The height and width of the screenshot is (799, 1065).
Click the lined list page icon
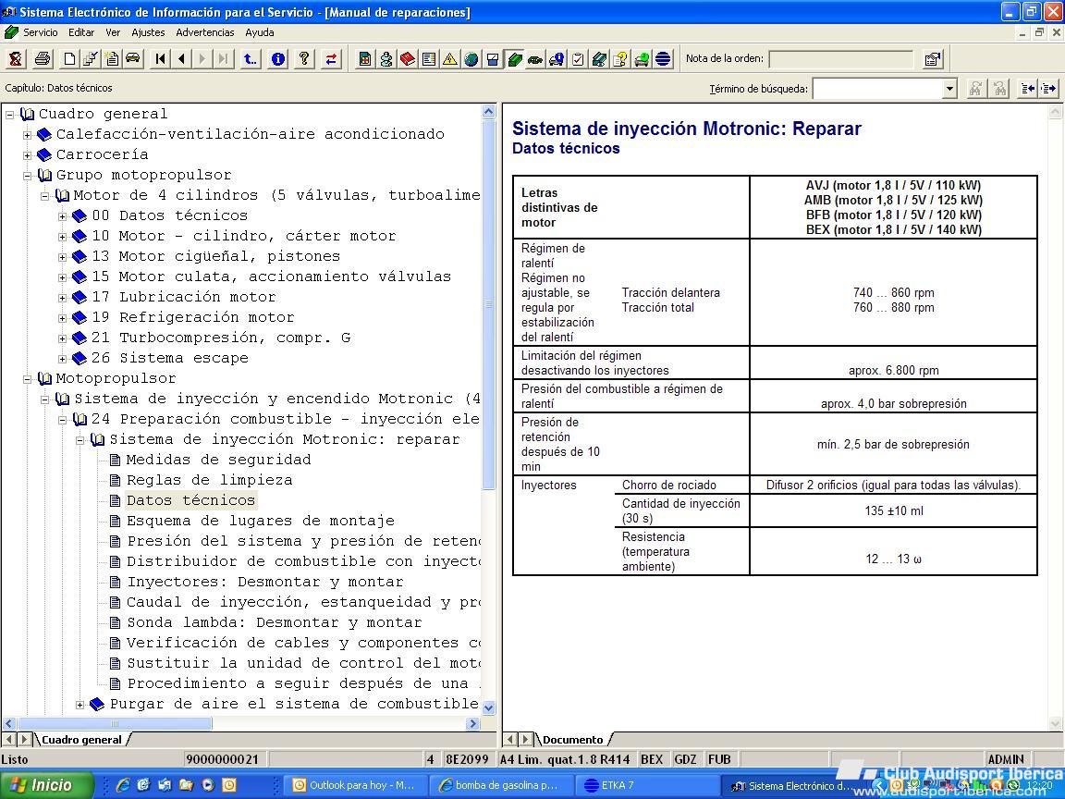coord(429,59)
